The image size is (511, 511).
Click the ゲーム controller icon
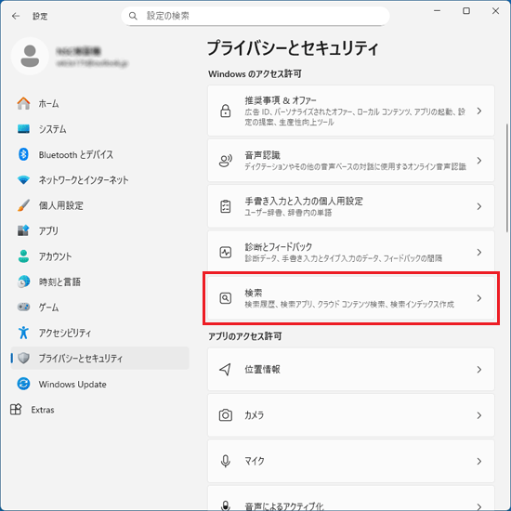coord(23,307)
